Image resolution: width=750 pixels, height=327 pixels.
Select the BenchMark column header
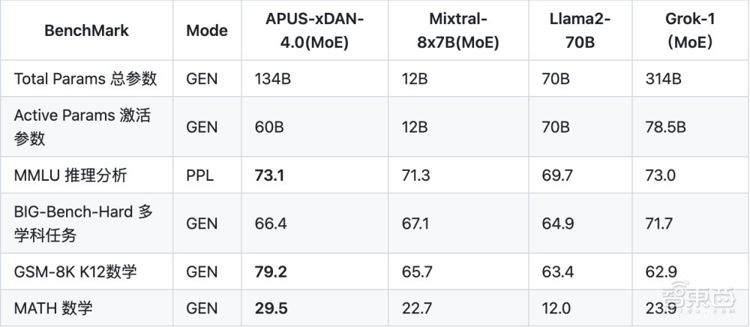(86, 31)
